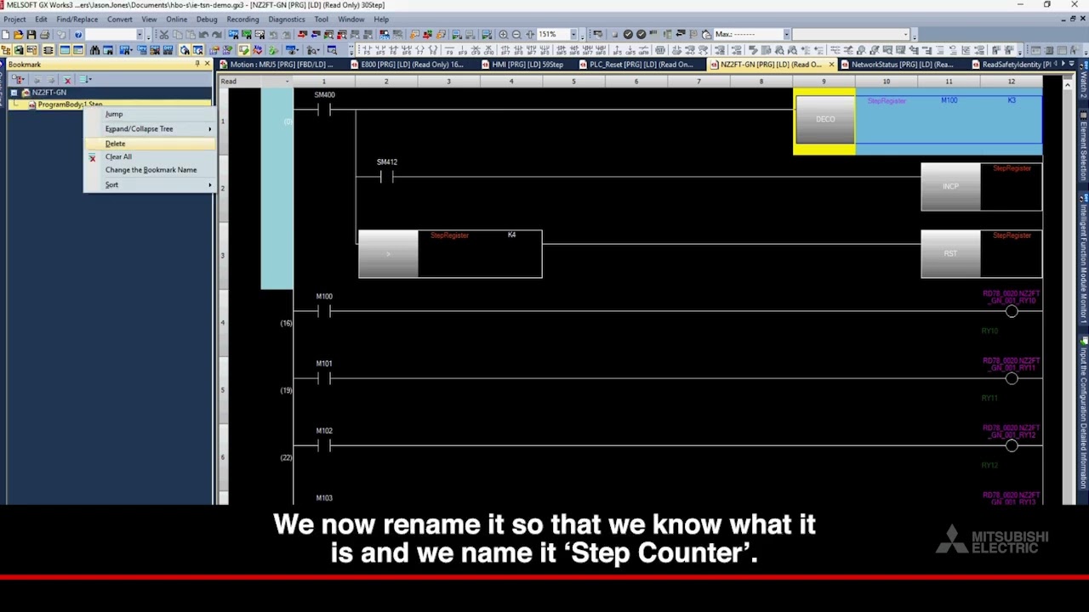This screenshot has width=1089, height=612.
Task: Select the INCP instruction block
Action: coord(950,187)
